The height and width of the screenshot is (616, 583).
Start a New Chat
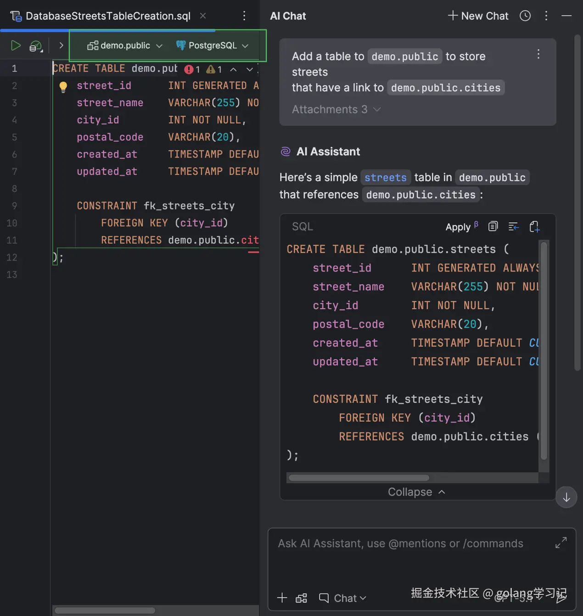[x=478, y=16]
